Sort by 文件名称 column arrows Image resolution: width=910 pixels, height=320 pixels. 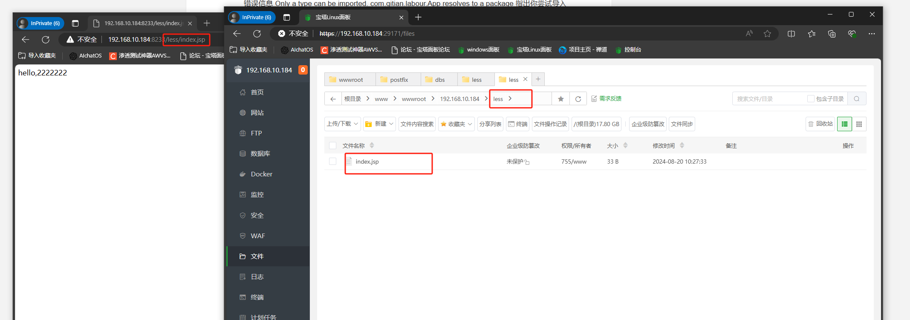(x=372, y=145)
